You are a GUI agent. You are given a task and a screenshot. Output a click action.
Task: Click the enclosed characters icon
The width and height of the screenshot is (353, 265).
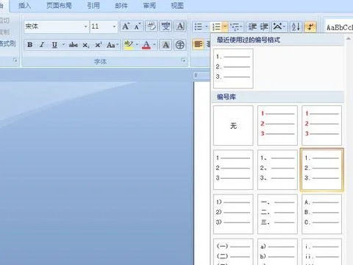point(180,45)
